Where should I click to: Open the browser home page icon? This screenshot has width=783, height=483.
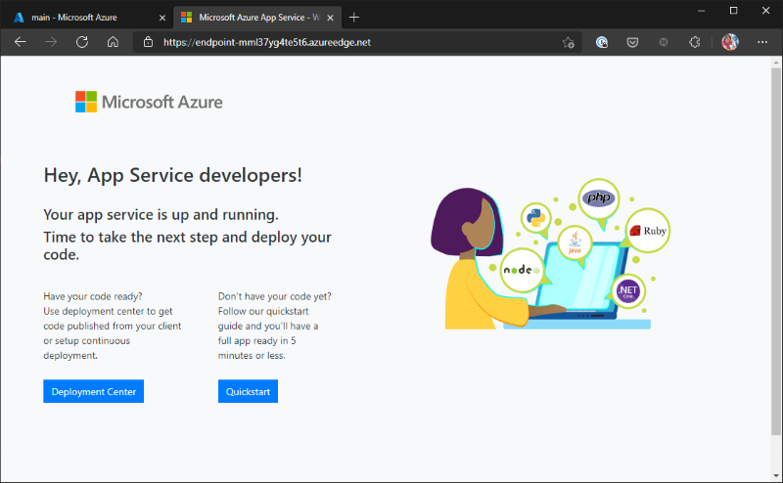coord(113,42)
